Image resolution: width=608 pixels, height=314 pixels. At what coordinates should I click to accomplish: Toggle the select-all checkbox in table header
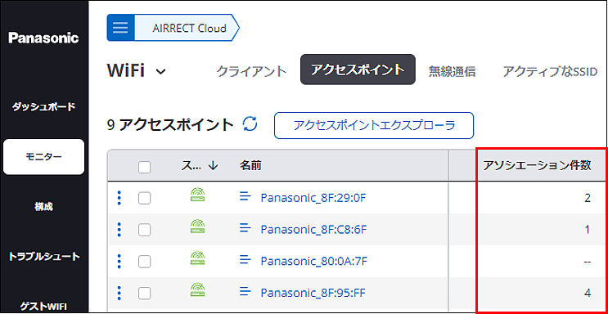(x=145, y=167)
